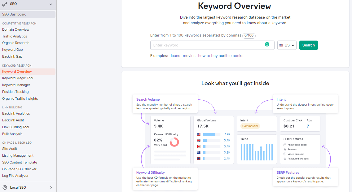Go to Position Tracking
Screen dimensions: 352x192
pos(15,92)
